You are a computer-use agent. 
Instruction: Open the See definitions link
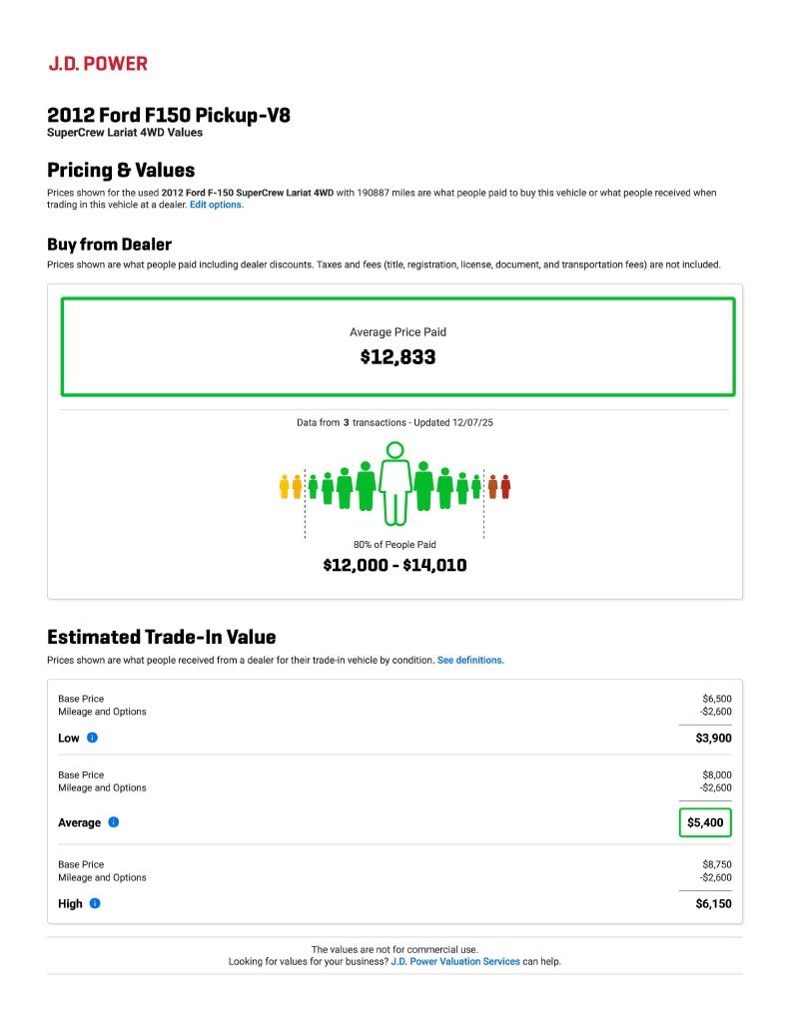[470, 661]
